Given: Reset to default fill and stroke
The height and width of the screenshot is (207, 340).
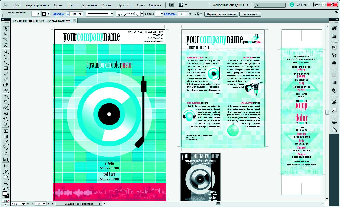Looking at the screenshot, I should pyautogui.click(x=4, y=189).
